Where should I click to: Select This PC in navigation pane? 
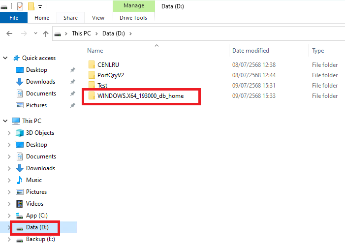(x=31, y=121)
